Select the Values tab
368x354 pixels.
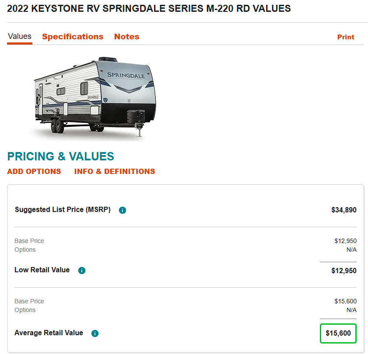[20, 37]
